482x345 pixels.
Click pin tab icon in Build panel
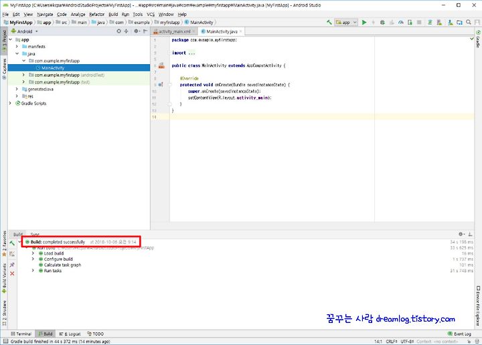(12, 264)
